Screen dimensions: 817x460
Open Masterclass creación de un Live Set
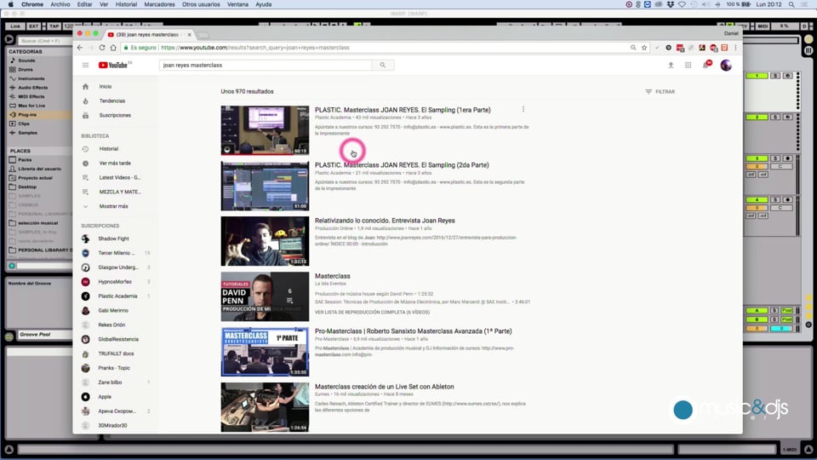point(384,387)
